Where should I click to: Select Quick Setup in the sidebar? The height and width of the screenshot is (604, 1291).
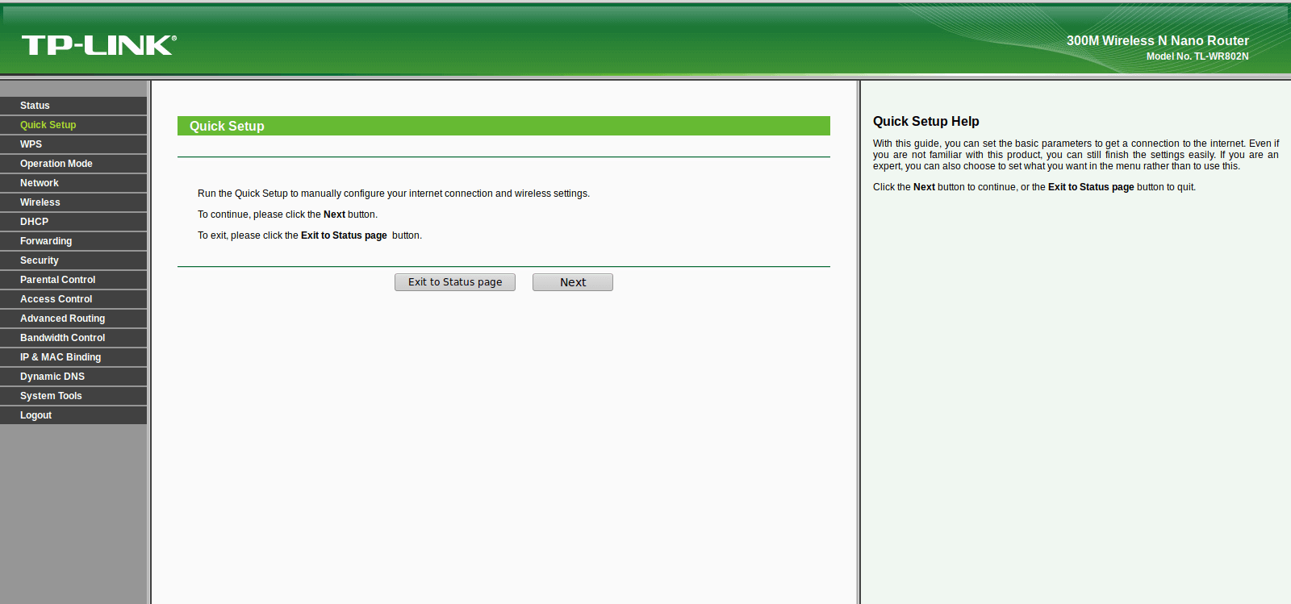pyautogui.click(x=73, y=125)
